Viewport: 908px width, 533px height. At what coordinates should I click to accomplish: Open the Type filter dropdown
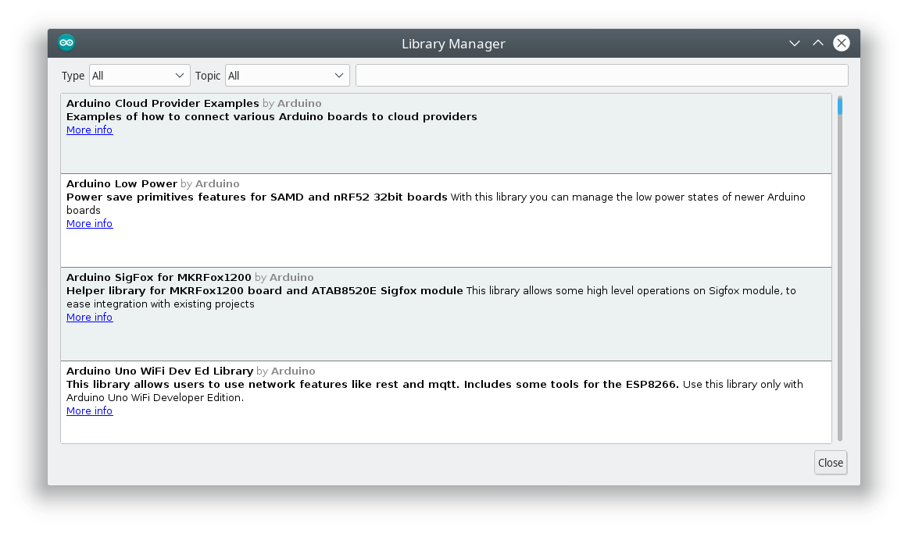click(x=140, y=76)
